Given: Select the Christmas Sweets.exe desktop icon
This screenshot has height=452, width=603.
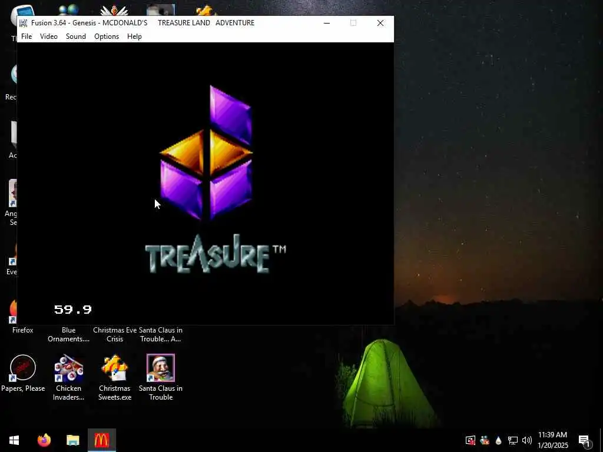Looking at the screenshot, I should [115, 377].
